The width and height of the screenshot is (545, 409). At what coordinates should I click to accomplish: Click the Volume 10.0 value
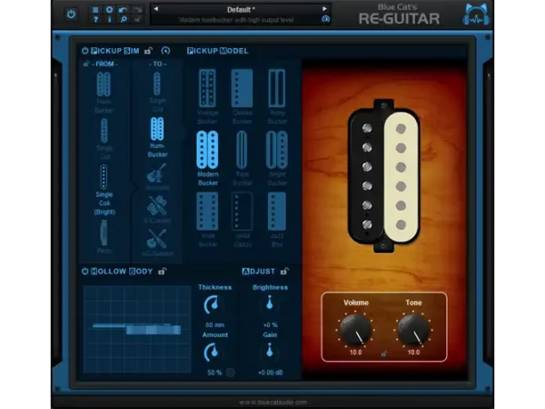pyautogui.click(x=355, y=353)
